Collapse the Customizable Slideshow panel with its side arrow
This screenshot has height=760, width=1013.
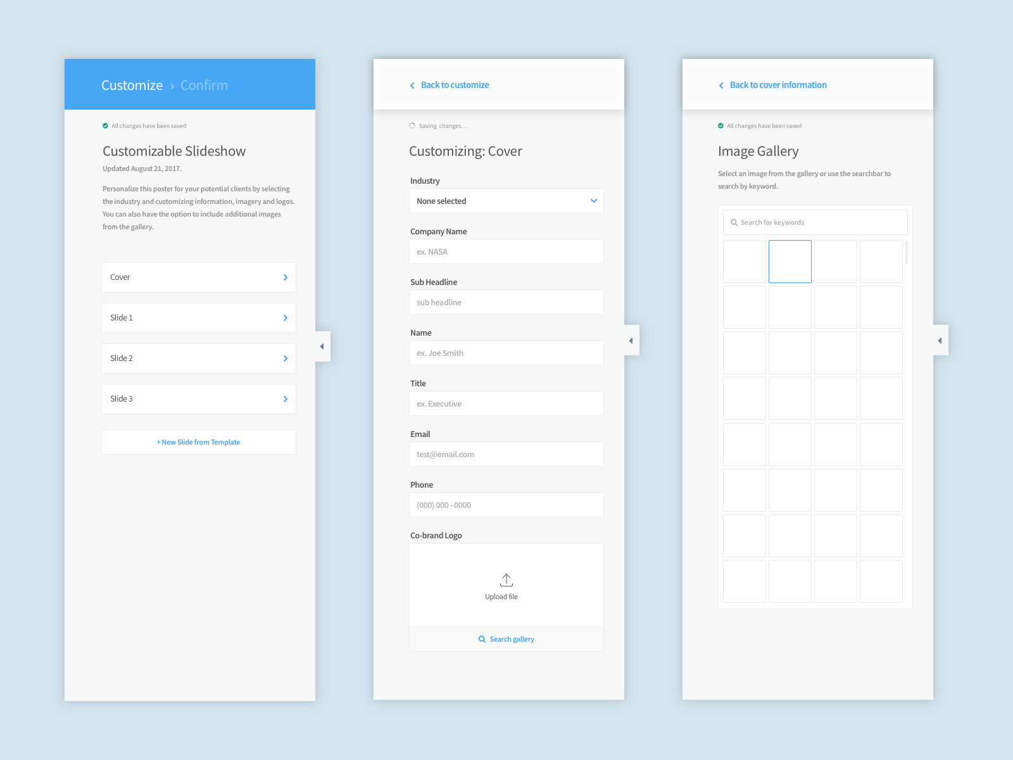coord(322,346)
